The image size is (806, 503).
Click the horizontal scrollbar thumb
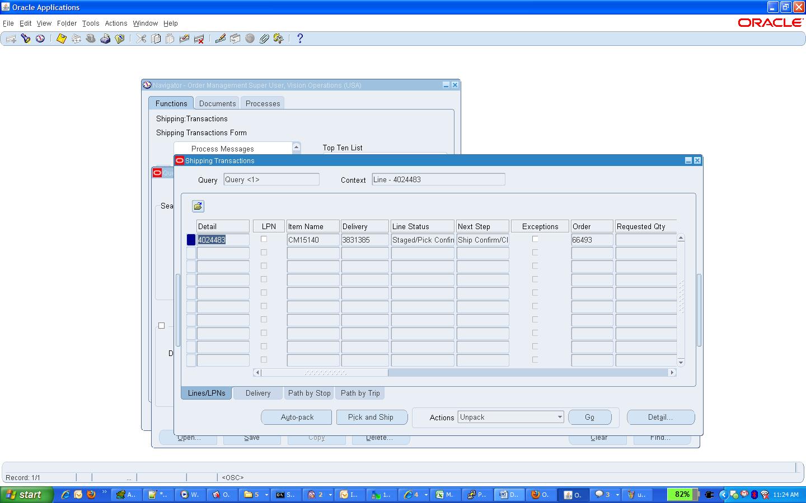tap(325, 373)
